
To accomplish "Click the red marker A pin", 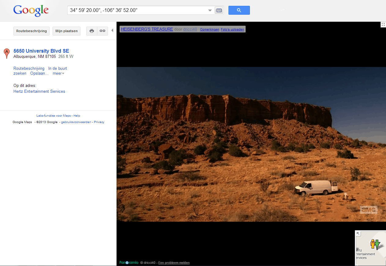I will [6, 53].
